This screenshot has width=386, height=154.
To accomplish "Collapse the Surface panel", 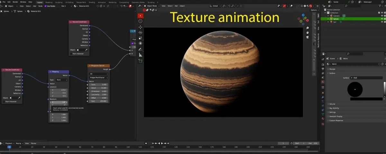I will [332, 73].
